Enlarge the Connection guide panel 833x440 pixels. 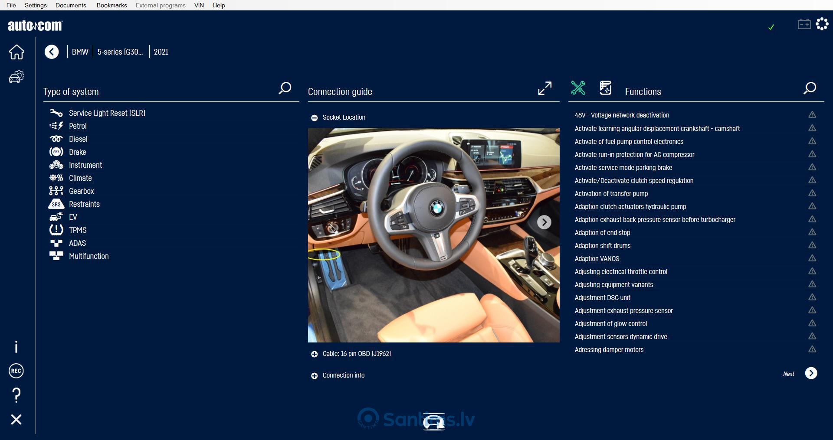click(x=545, y=88)
